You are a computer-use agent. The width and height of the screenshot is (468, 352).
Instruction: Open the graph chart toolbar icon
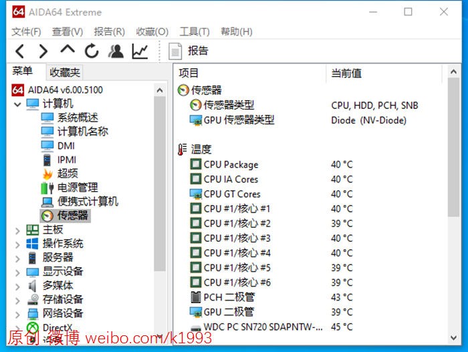click(x=140, y=51)
